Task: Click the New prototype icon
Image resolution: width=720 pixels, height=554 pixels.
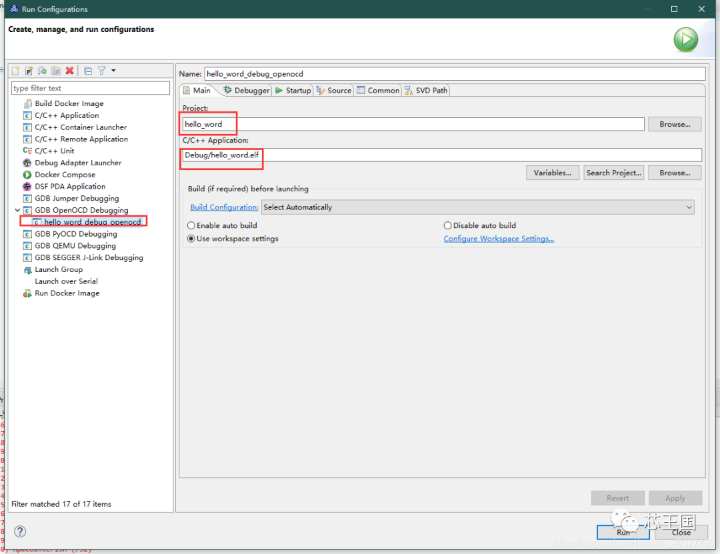Action: [29, 71]
